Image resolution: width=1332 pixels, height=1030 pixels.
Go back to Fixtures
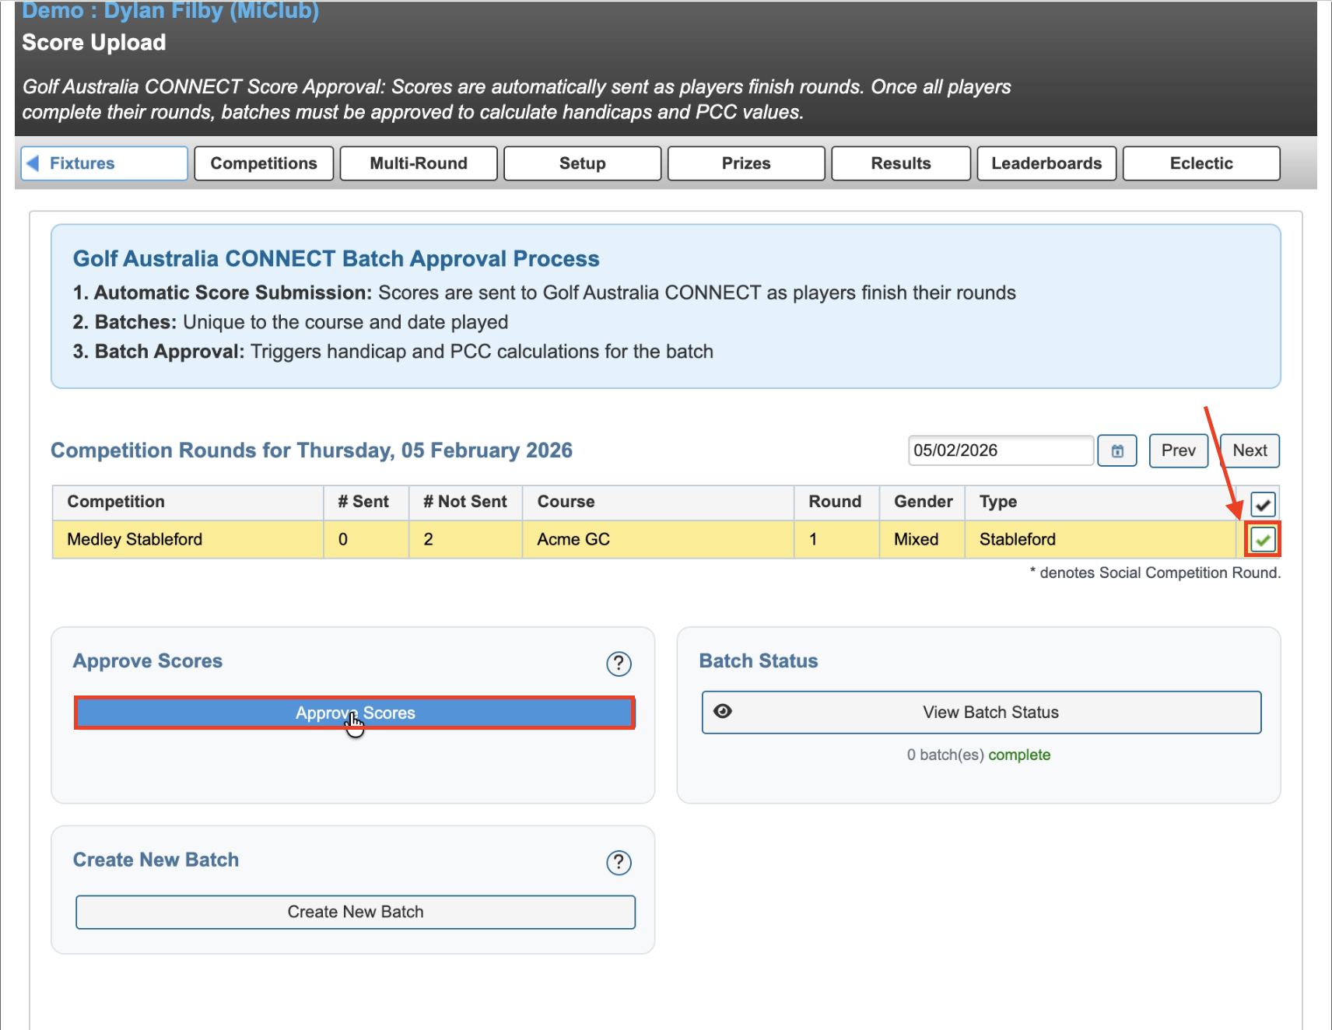point(104,163)
